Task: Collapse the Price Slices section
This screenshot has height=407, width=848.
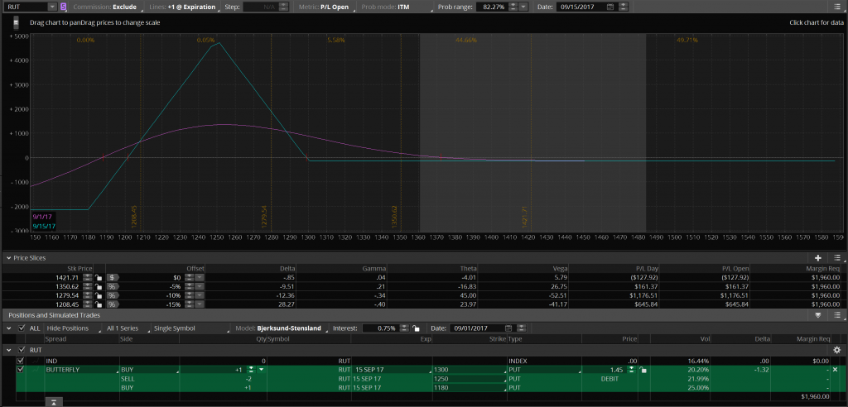Action: point(7,258)
